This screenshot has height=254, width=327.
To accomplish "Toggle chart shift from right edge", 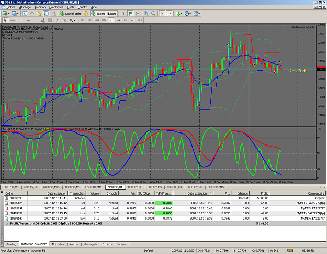I will coord(170,14).
